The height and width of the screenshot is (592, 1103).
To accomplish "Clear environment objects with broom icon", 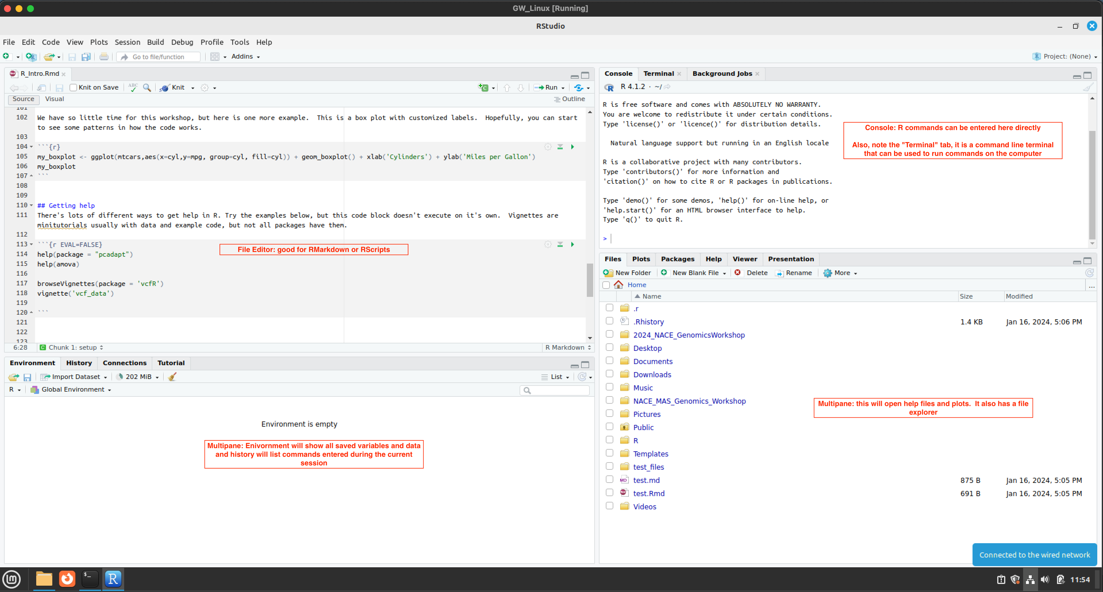I will (x=172, y=376).
